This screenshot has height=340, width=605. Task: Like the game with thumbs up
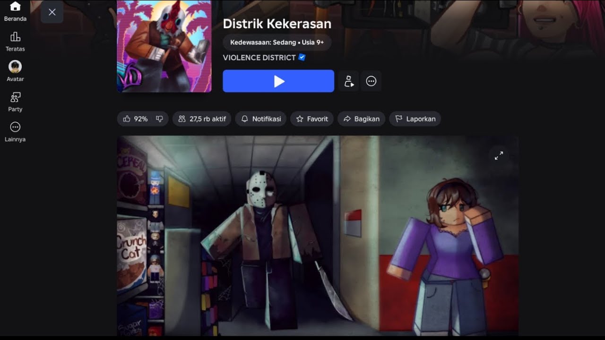coord(127,119)
